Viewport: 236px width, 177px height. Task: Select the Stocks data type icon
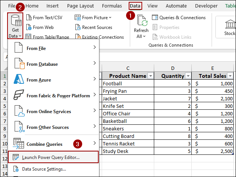point(230,24)
